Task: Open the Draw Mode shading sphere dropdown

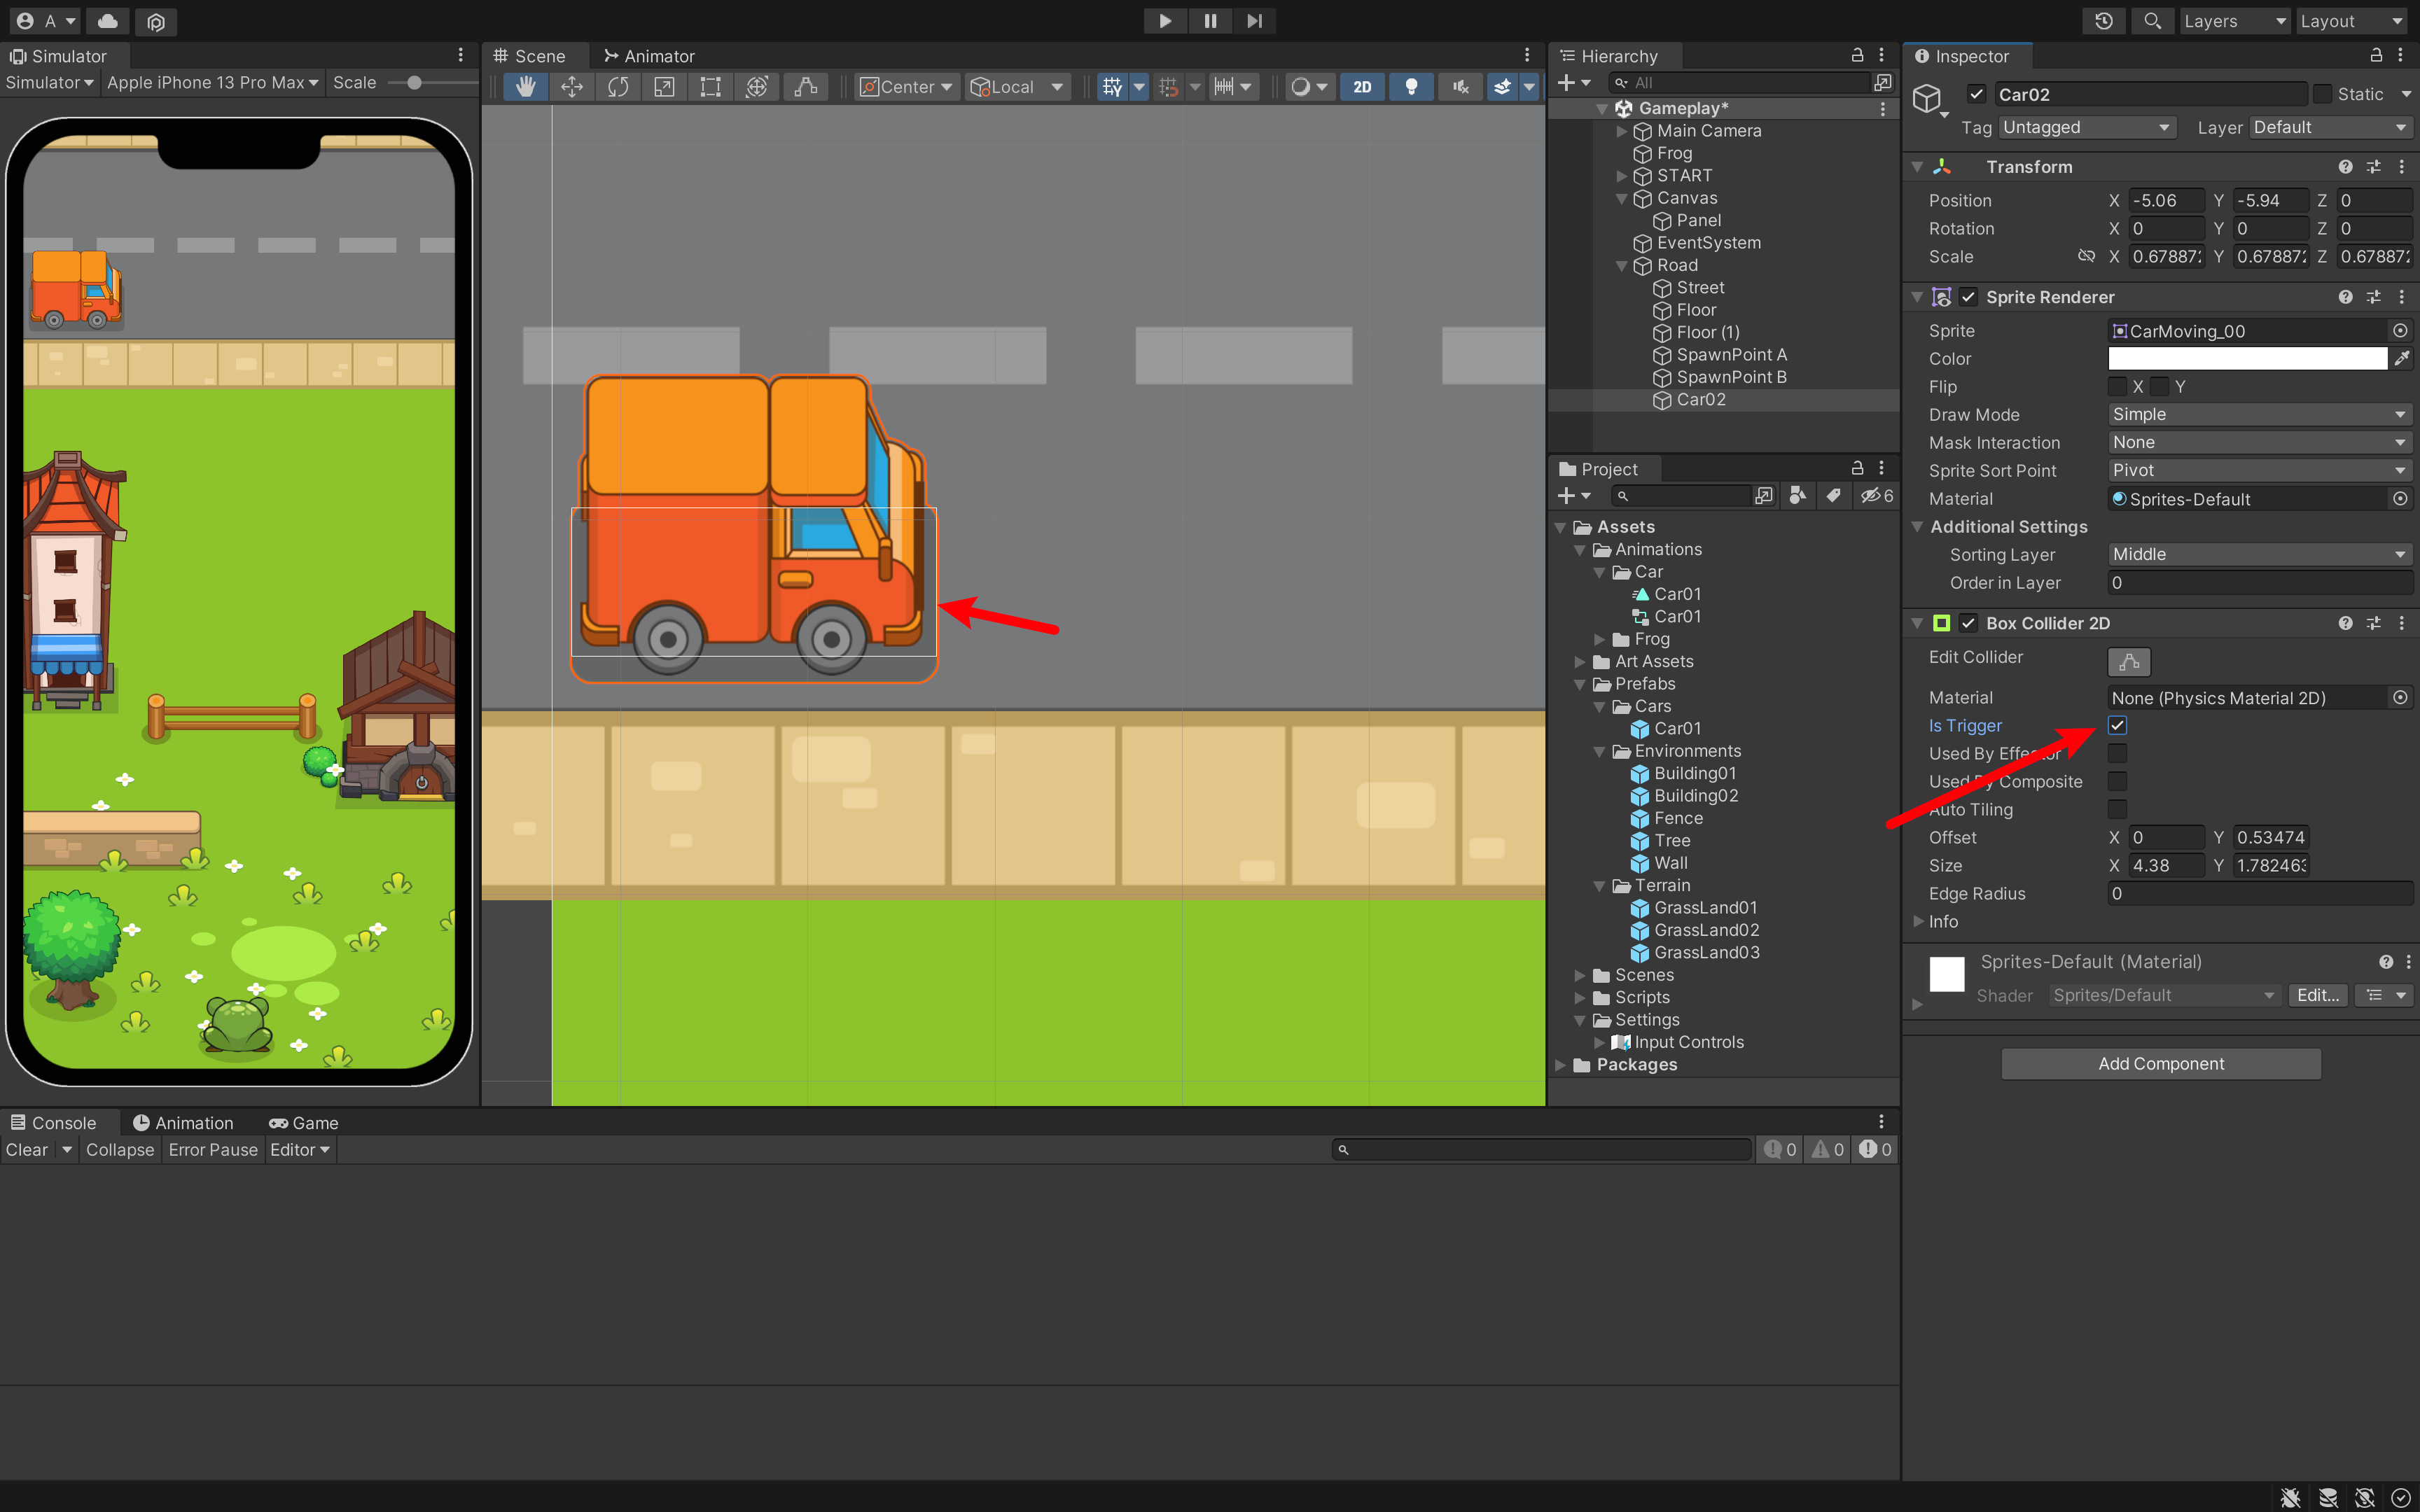Action: point(1308,87)
